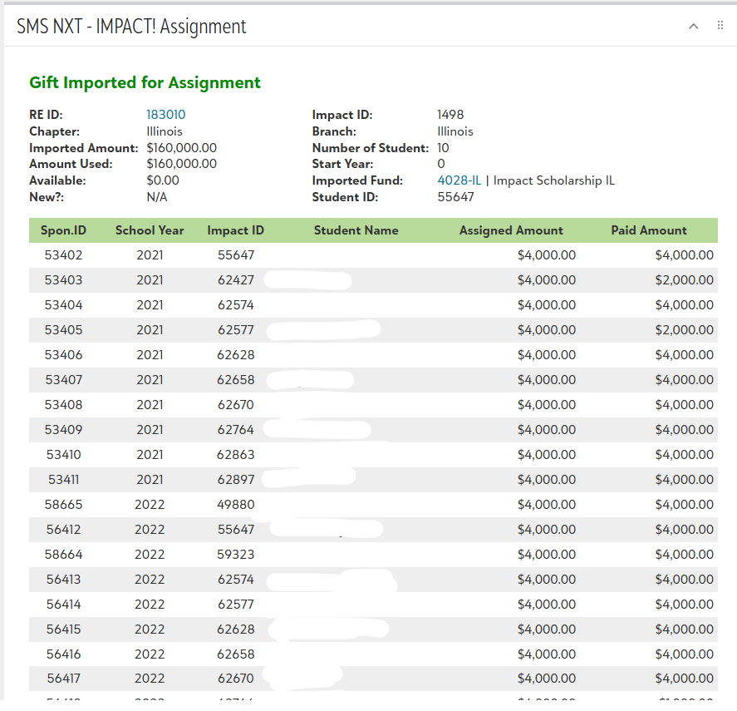737x711 pixels.
Task: Click Paid Amount $2,000.00 in row 53403
Action: 685,280
